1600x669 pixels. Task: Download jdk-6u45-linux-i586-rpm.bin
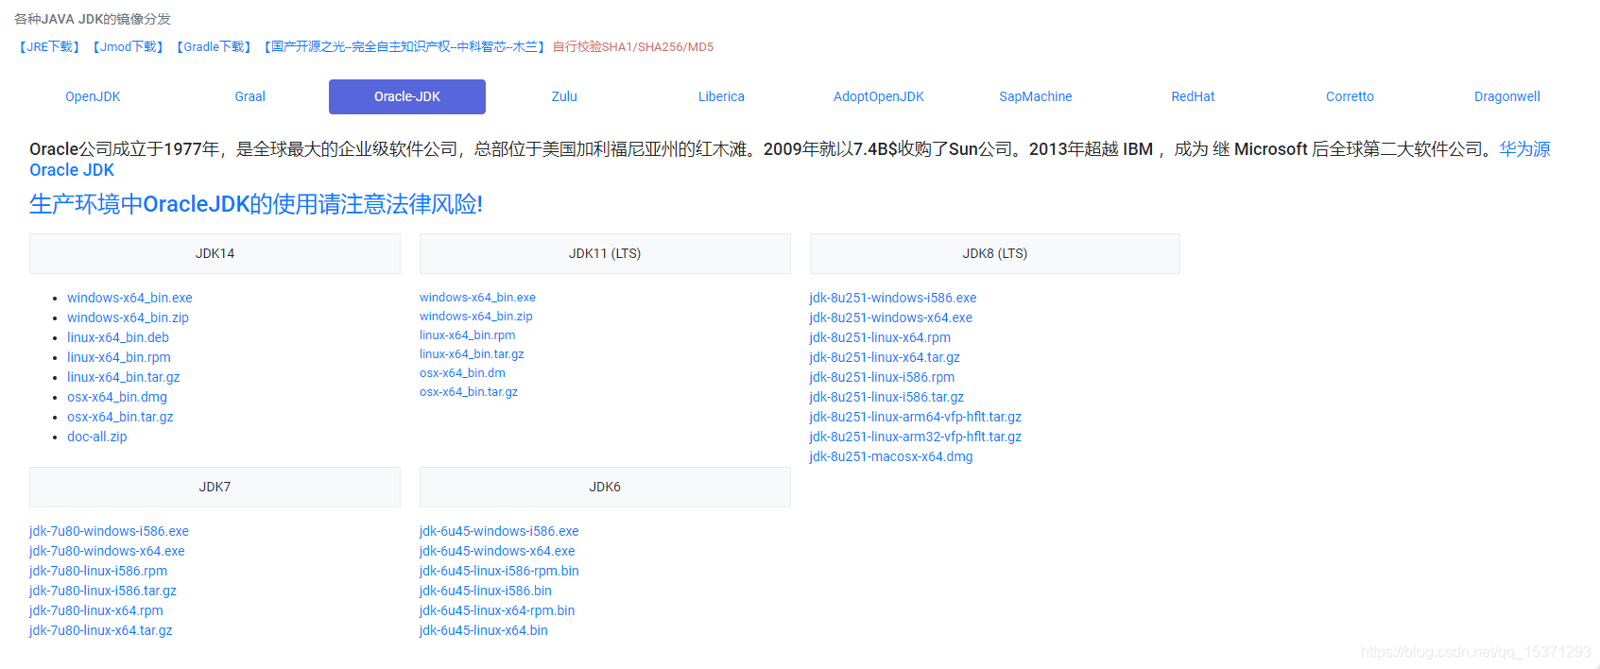[x=499, y=571]
